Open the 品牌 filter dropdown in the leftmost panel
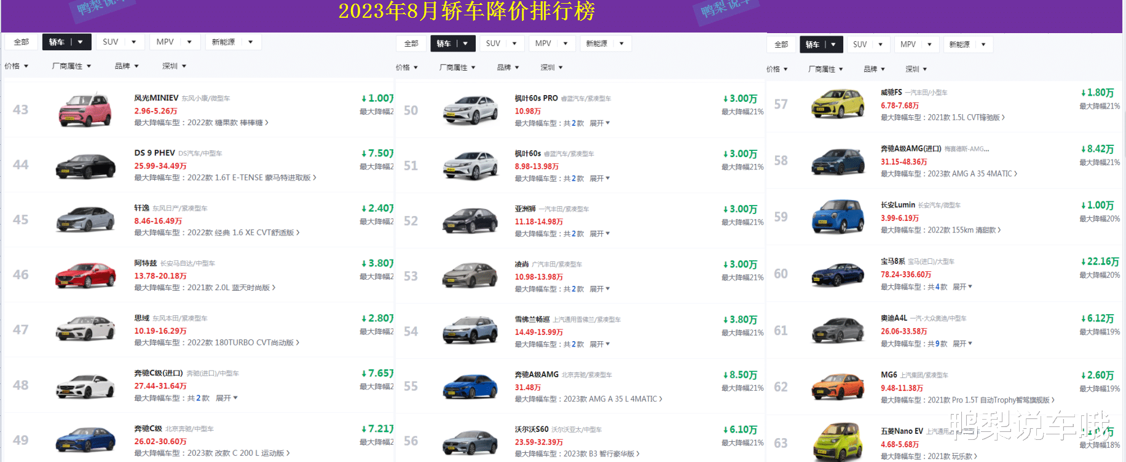The height and width of the screenshot is (462, 1126). click(x=127, y=66)
